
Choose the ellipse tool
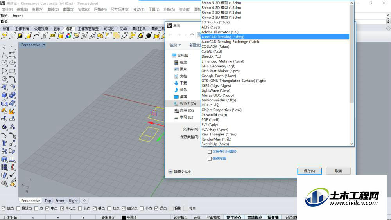[x=12, y=63]
